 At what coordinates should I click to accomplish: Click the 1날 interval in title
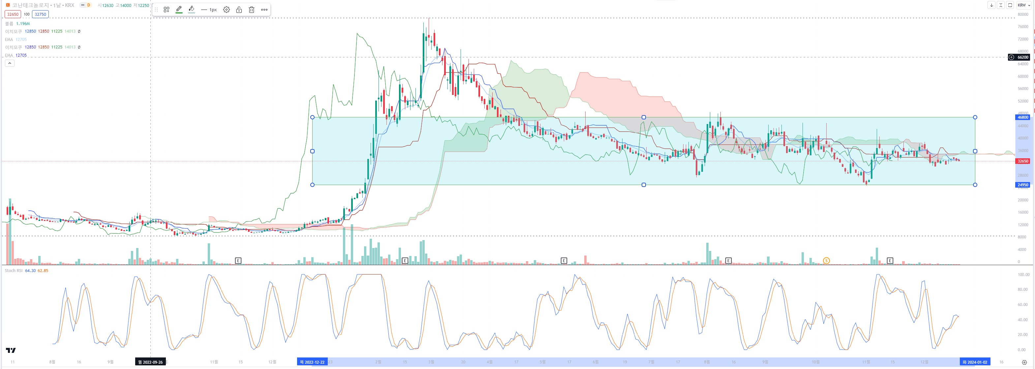(x=57, y=5)
